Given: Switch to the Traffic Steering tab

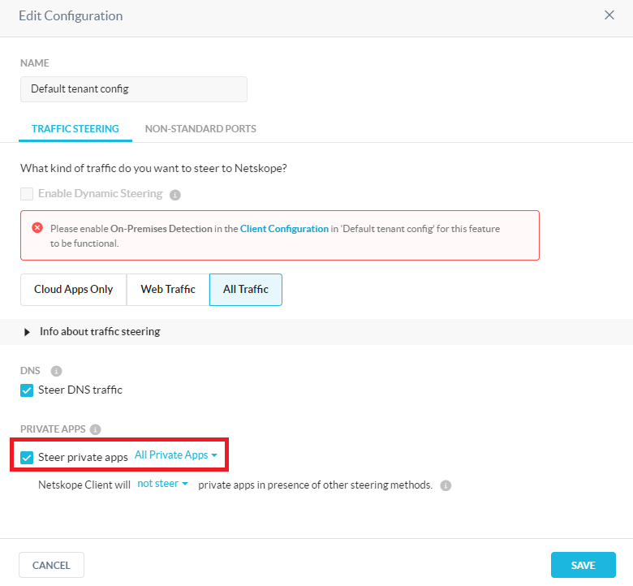Looking at the screenshot, I should point(75,129).
